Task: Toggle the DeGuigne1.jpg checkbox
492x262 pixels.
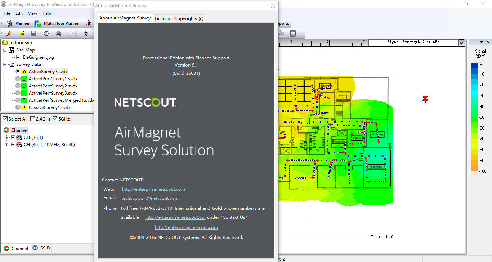Action: (18, 57)
